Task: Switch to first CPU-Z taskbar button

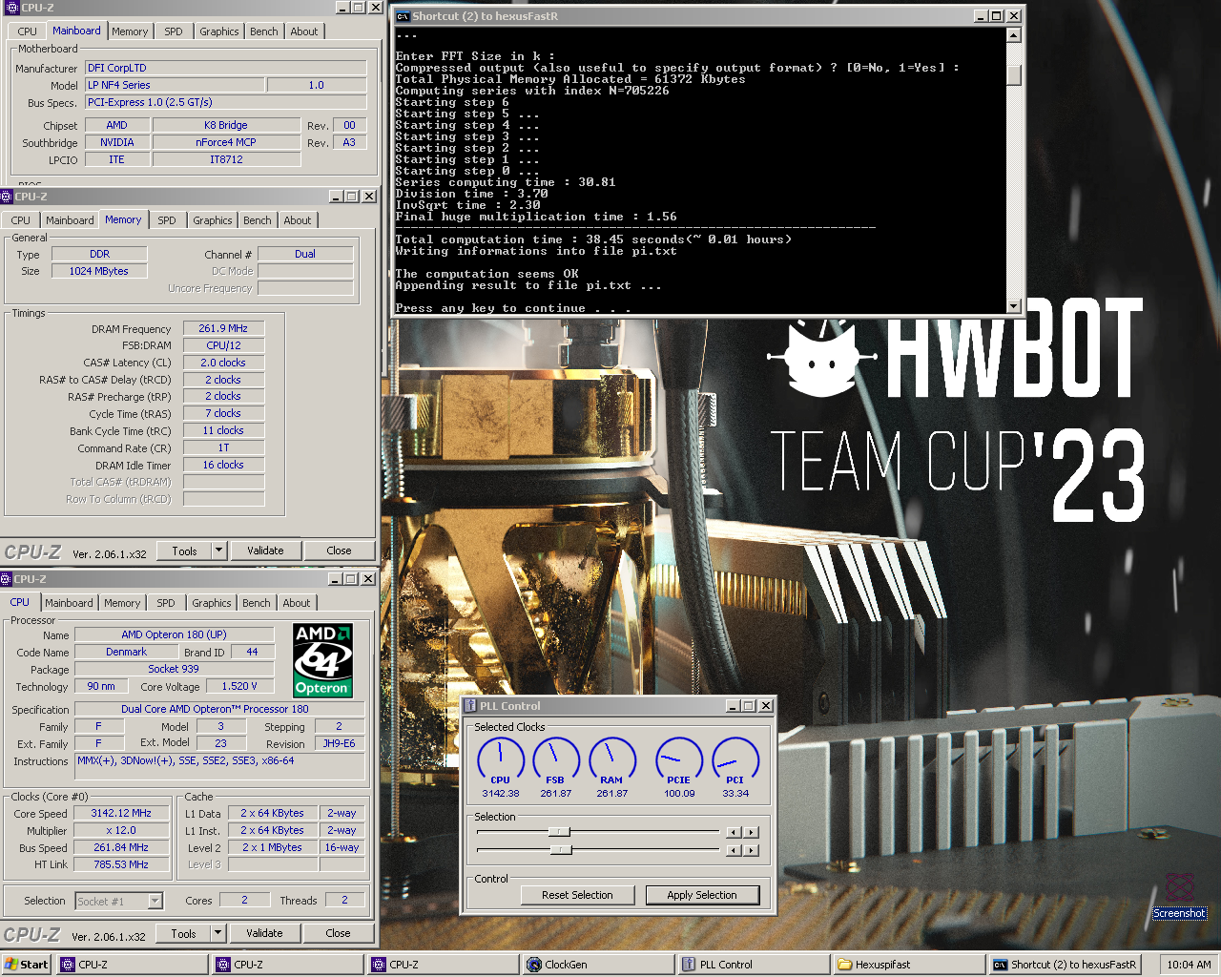Action: point(134,965)
